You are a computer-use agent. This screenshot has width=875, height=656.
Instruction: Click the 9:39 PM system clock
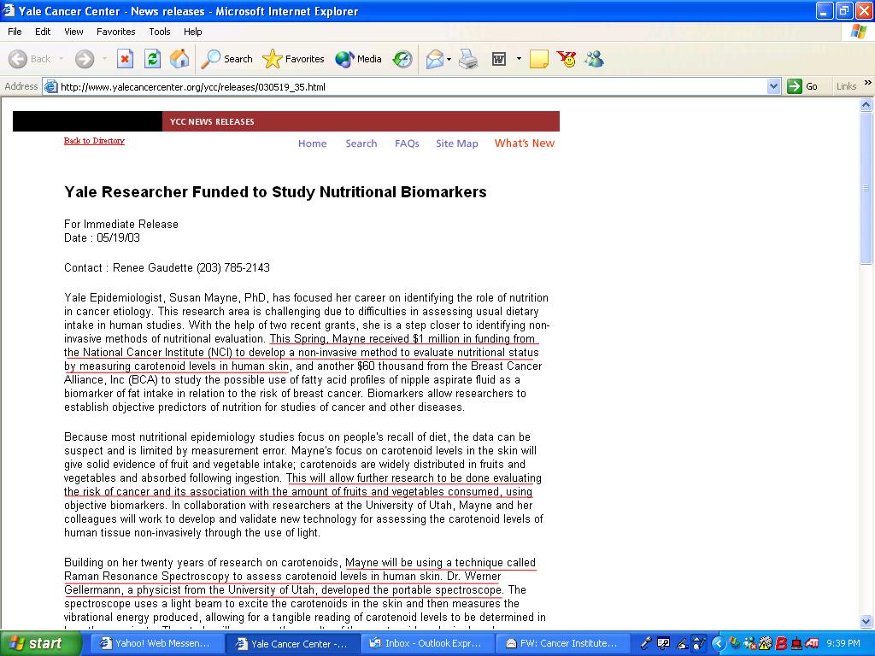tap(843, 644)
